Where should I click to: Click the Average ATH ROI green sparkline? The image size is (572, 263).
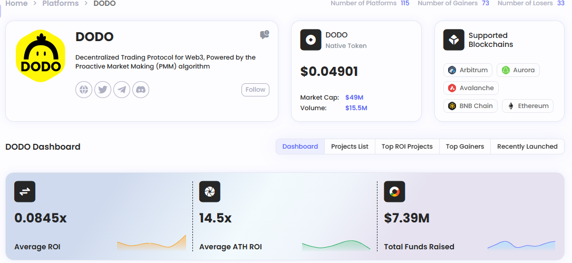coord(336,245)
